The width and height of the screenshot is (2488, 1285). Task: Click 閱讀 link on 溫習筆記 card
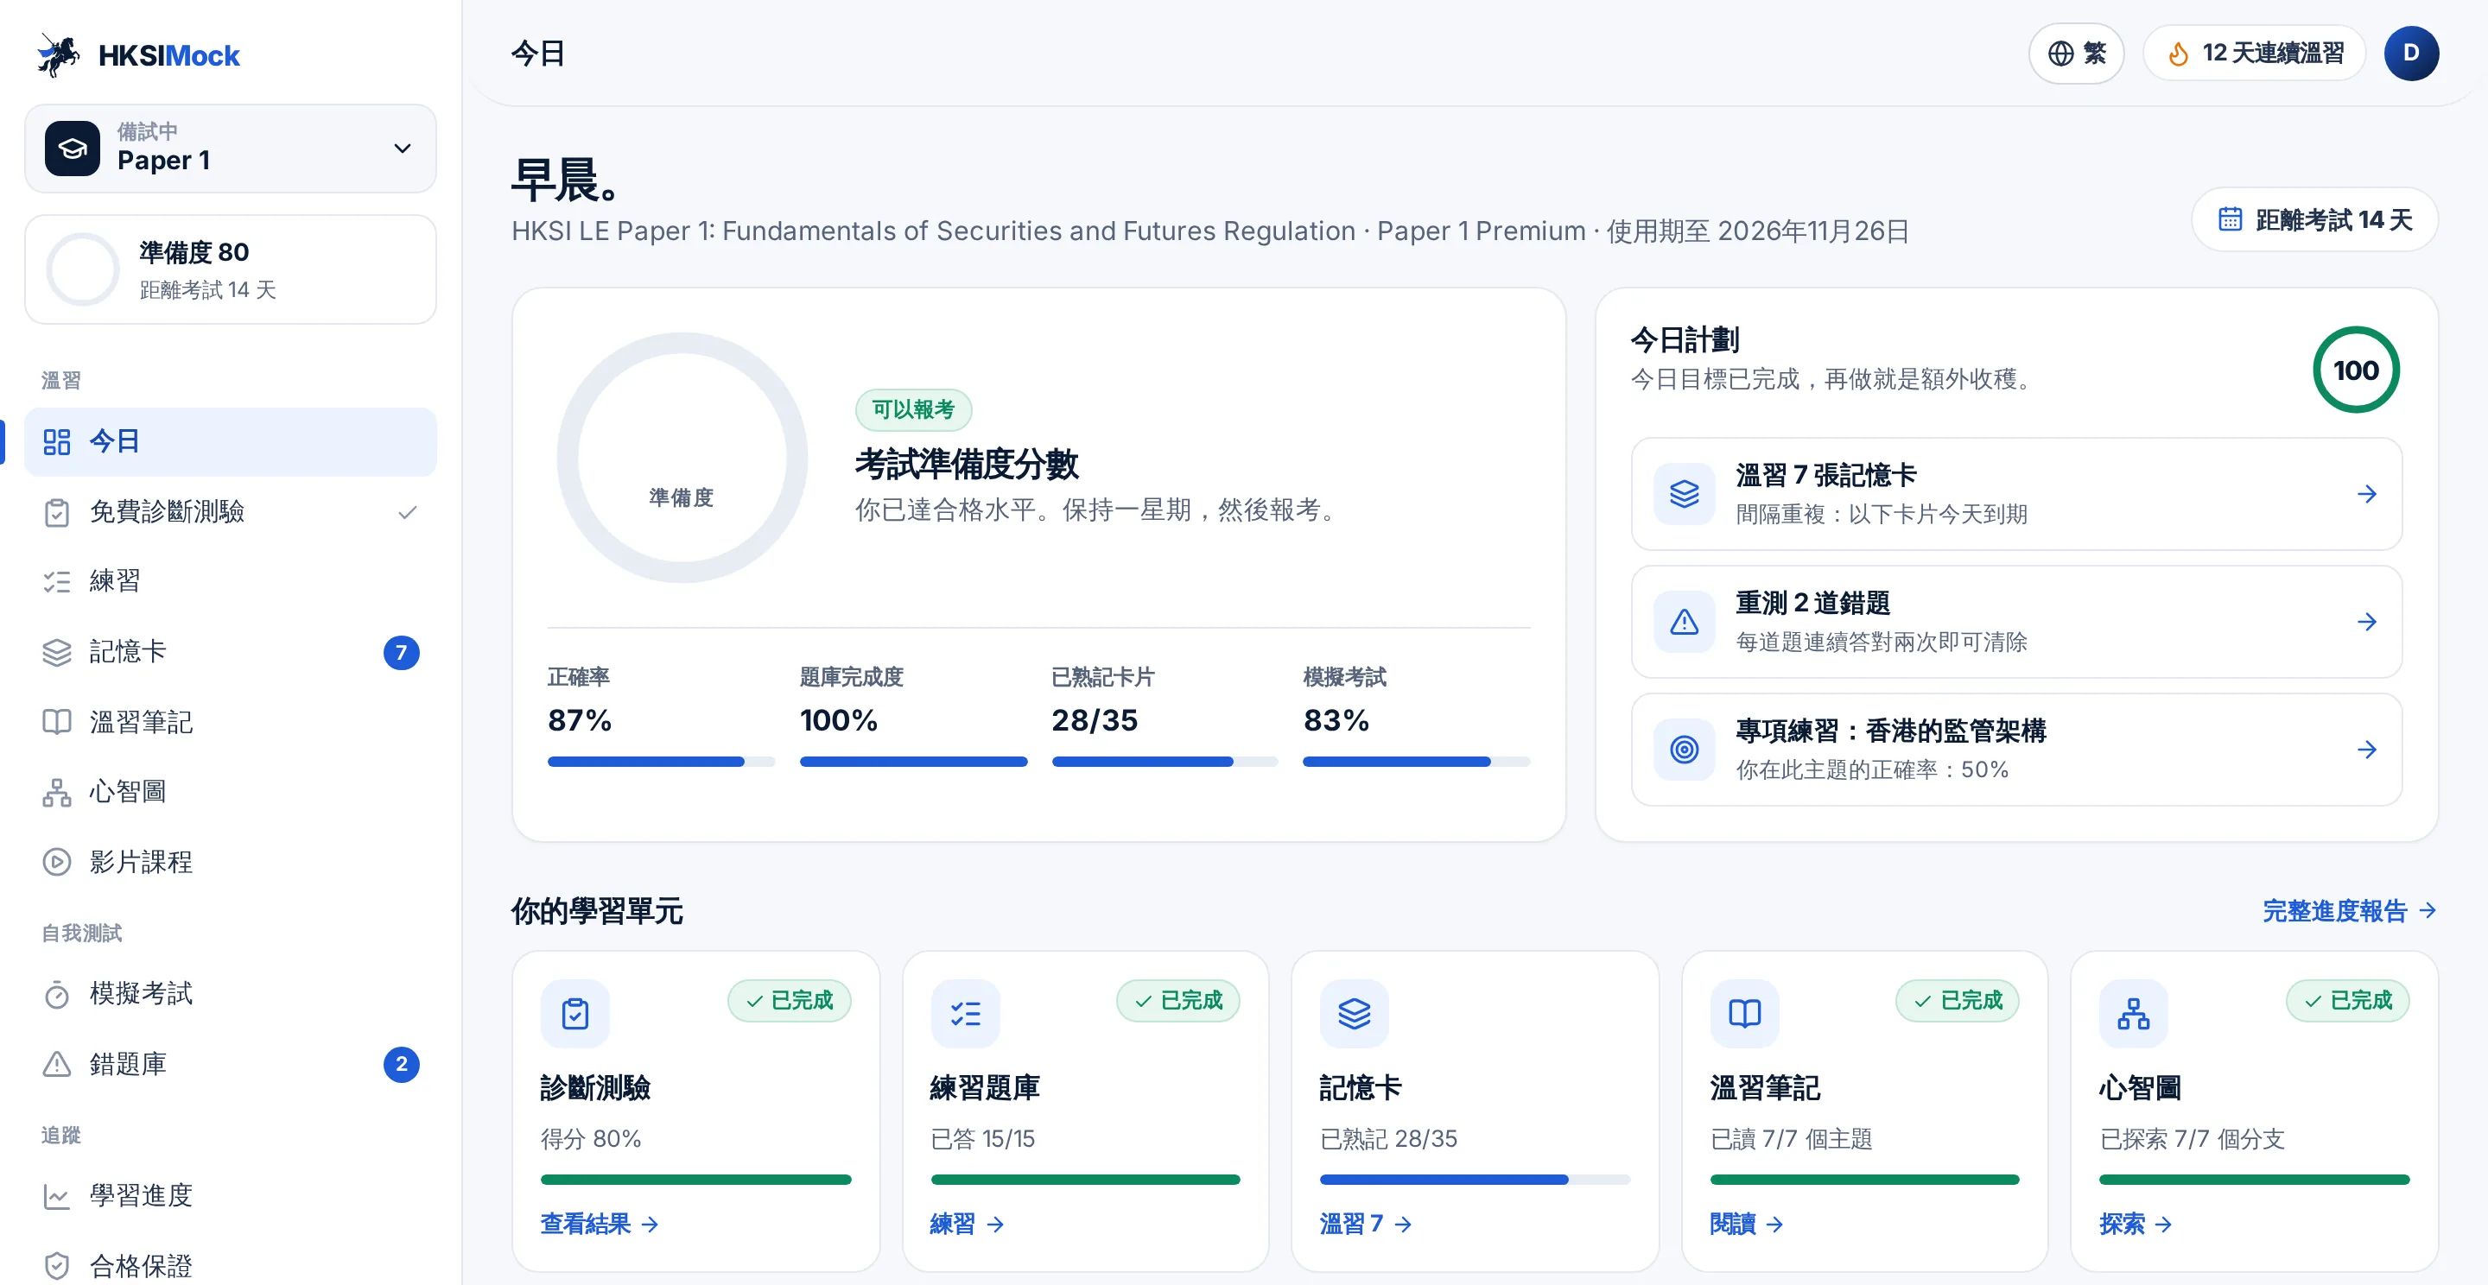click(1746, 1225)
